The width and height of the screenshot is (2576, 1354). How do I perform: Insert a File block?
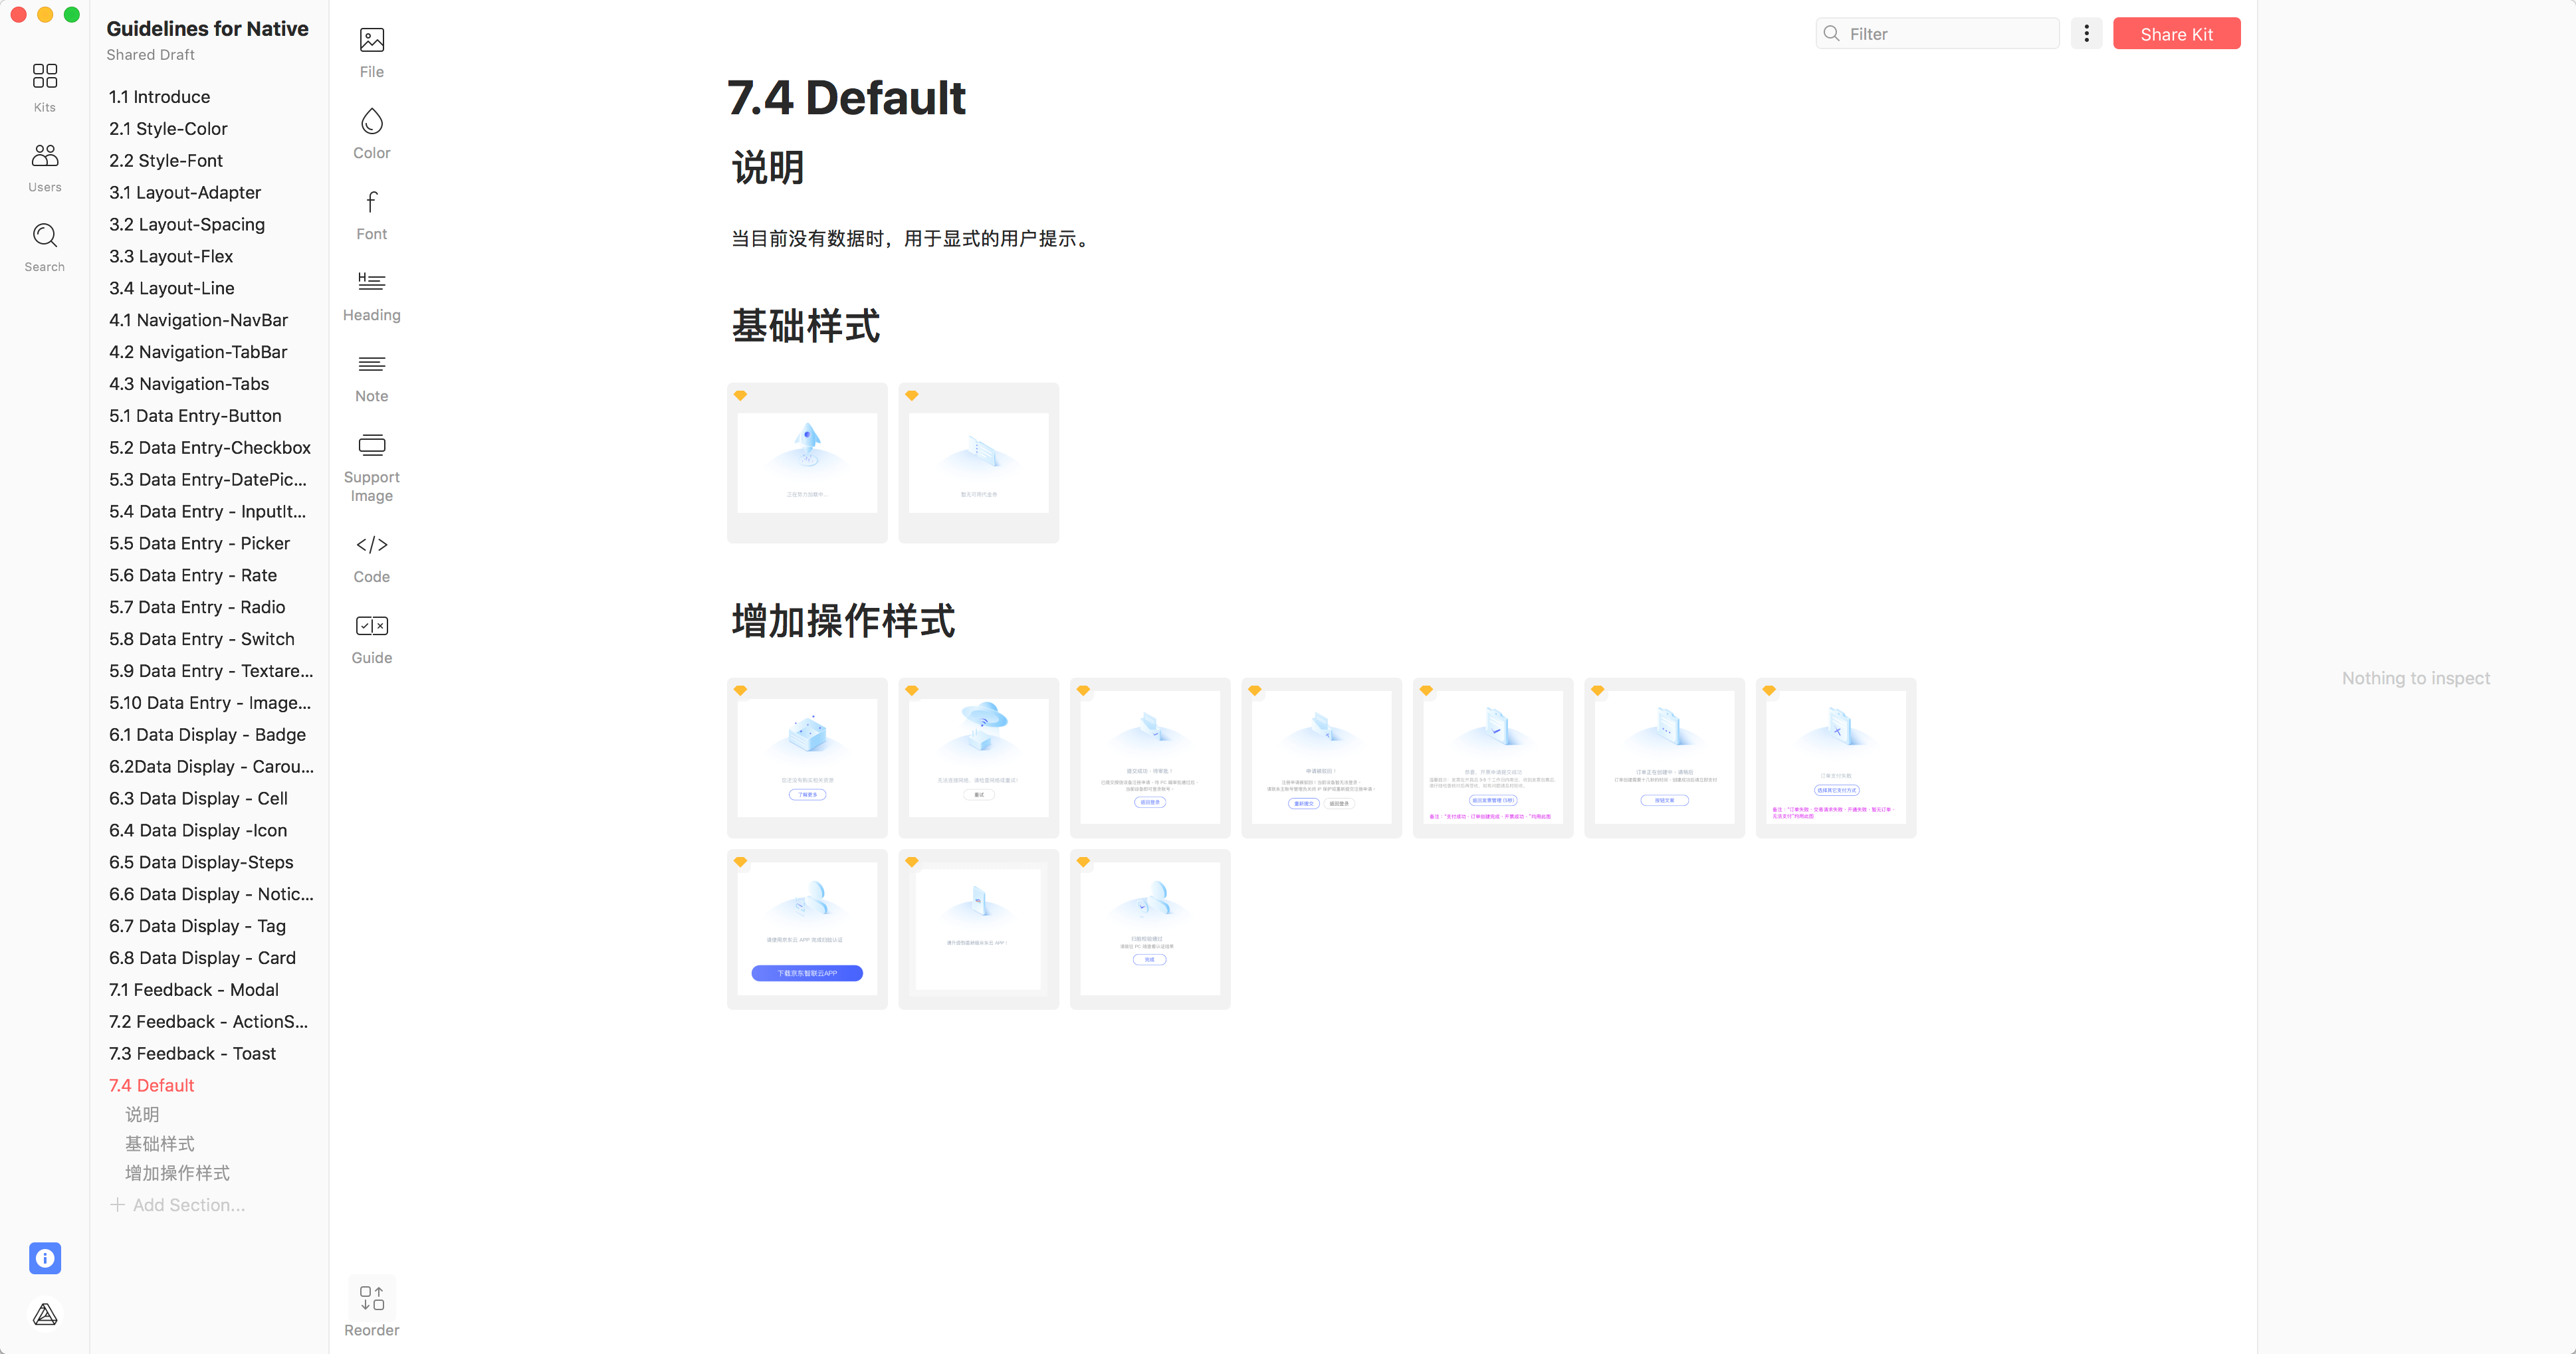(x=371, y=52)
